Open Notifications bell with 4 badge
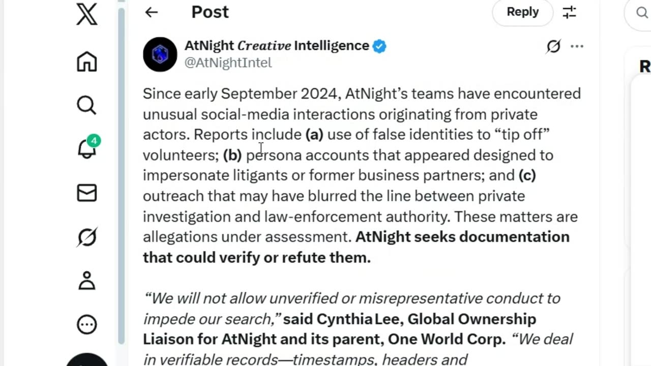The image size is (651, 366). (86, 149)
